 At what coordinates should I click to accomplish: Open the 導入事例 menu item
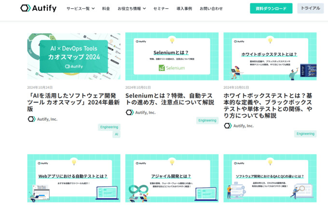[184, 9]
